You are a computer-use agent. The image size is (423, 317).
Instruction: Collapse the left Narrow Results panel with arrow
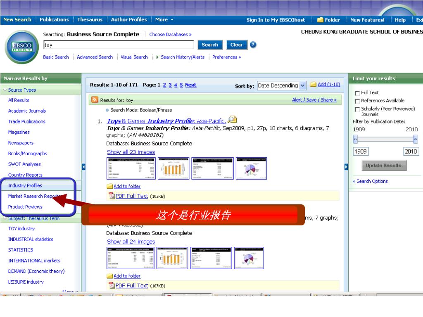click(83, 167)
